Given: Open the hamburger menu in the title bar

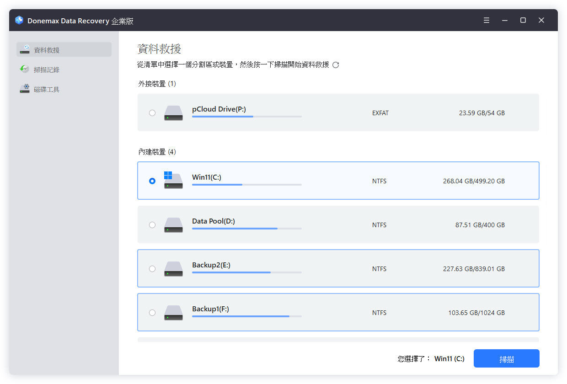Looking at the screenshot, I should 486,20.
